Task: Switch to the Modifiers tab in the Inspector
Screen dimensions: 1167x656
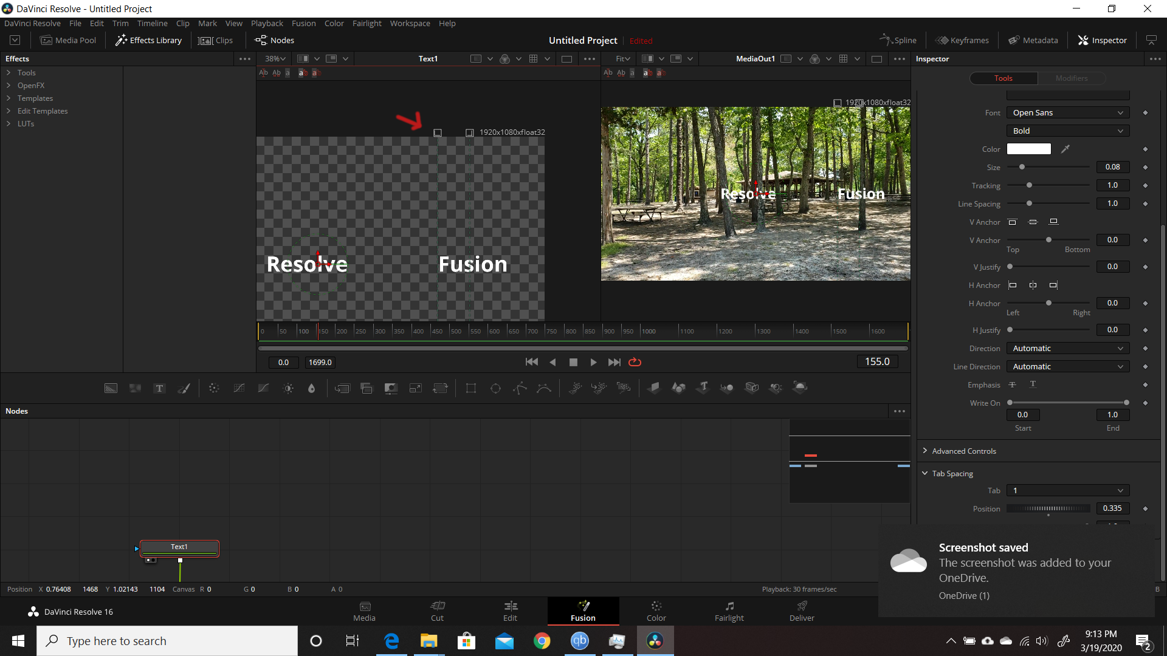Action: click(1071, 78)
